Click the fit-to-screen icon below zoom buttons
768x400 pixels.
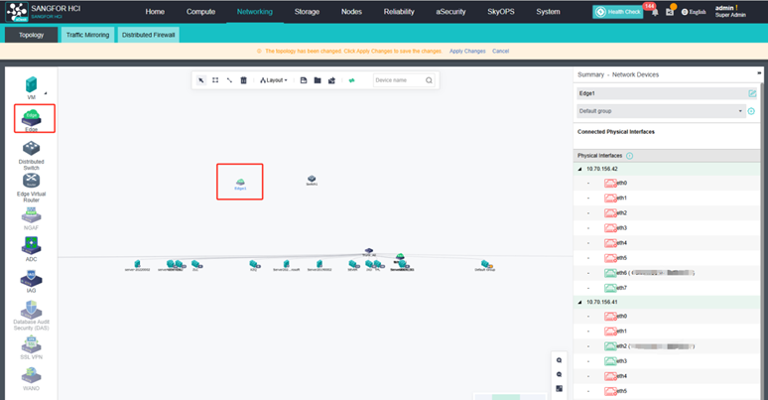pyautogui.click(x=559, y=389)
